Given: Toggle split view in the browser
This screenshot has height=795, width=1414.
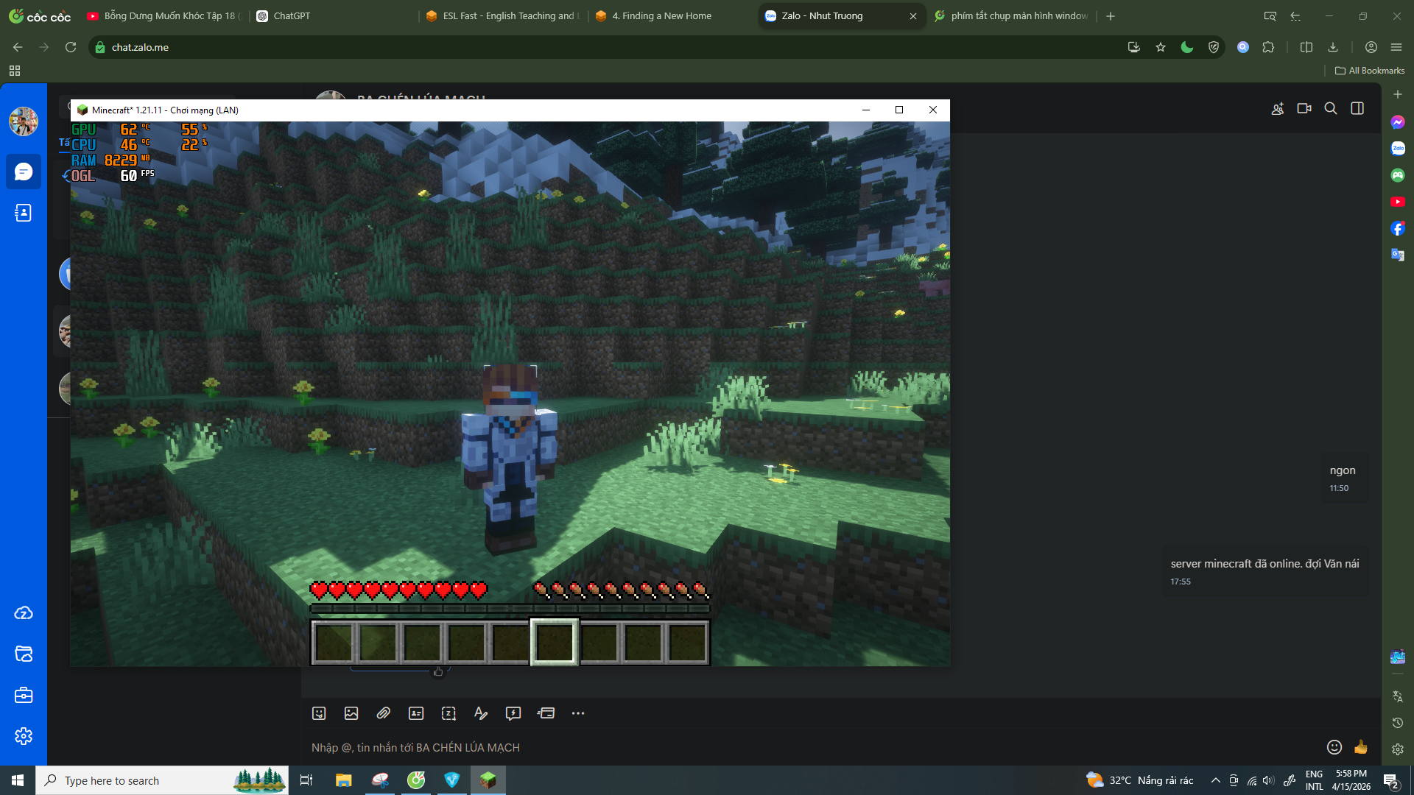Looking at the screenshot, I should click(x=1306, y=47).
